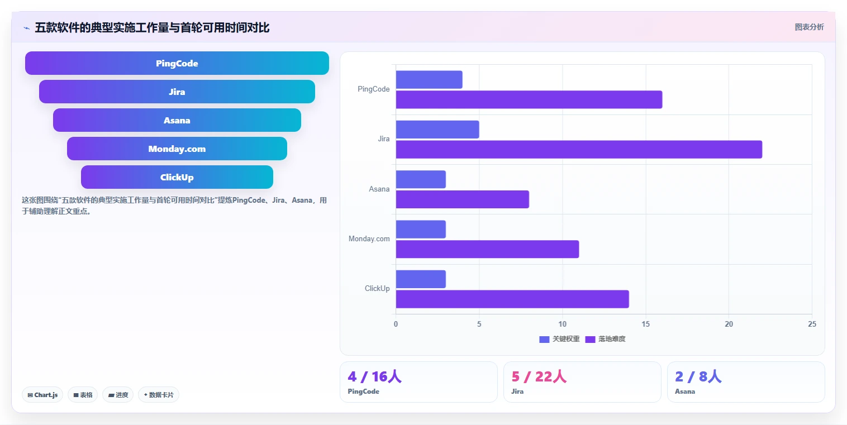The height and width of the screenshot is (425, 847).
Task: Click the 数据卡片 tag
Action: coord(159,395)
